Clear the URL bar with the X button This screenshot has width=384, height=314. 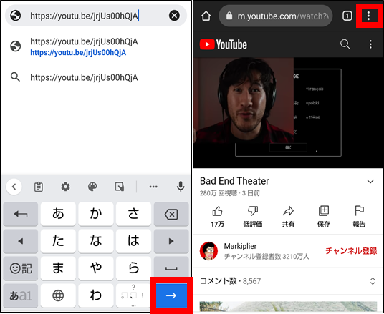click(174, 16)
